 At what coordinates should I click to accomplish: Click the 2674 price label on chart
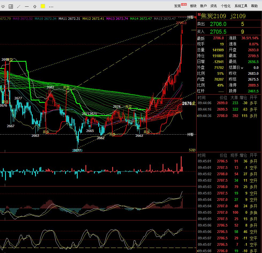coord(117,107)
